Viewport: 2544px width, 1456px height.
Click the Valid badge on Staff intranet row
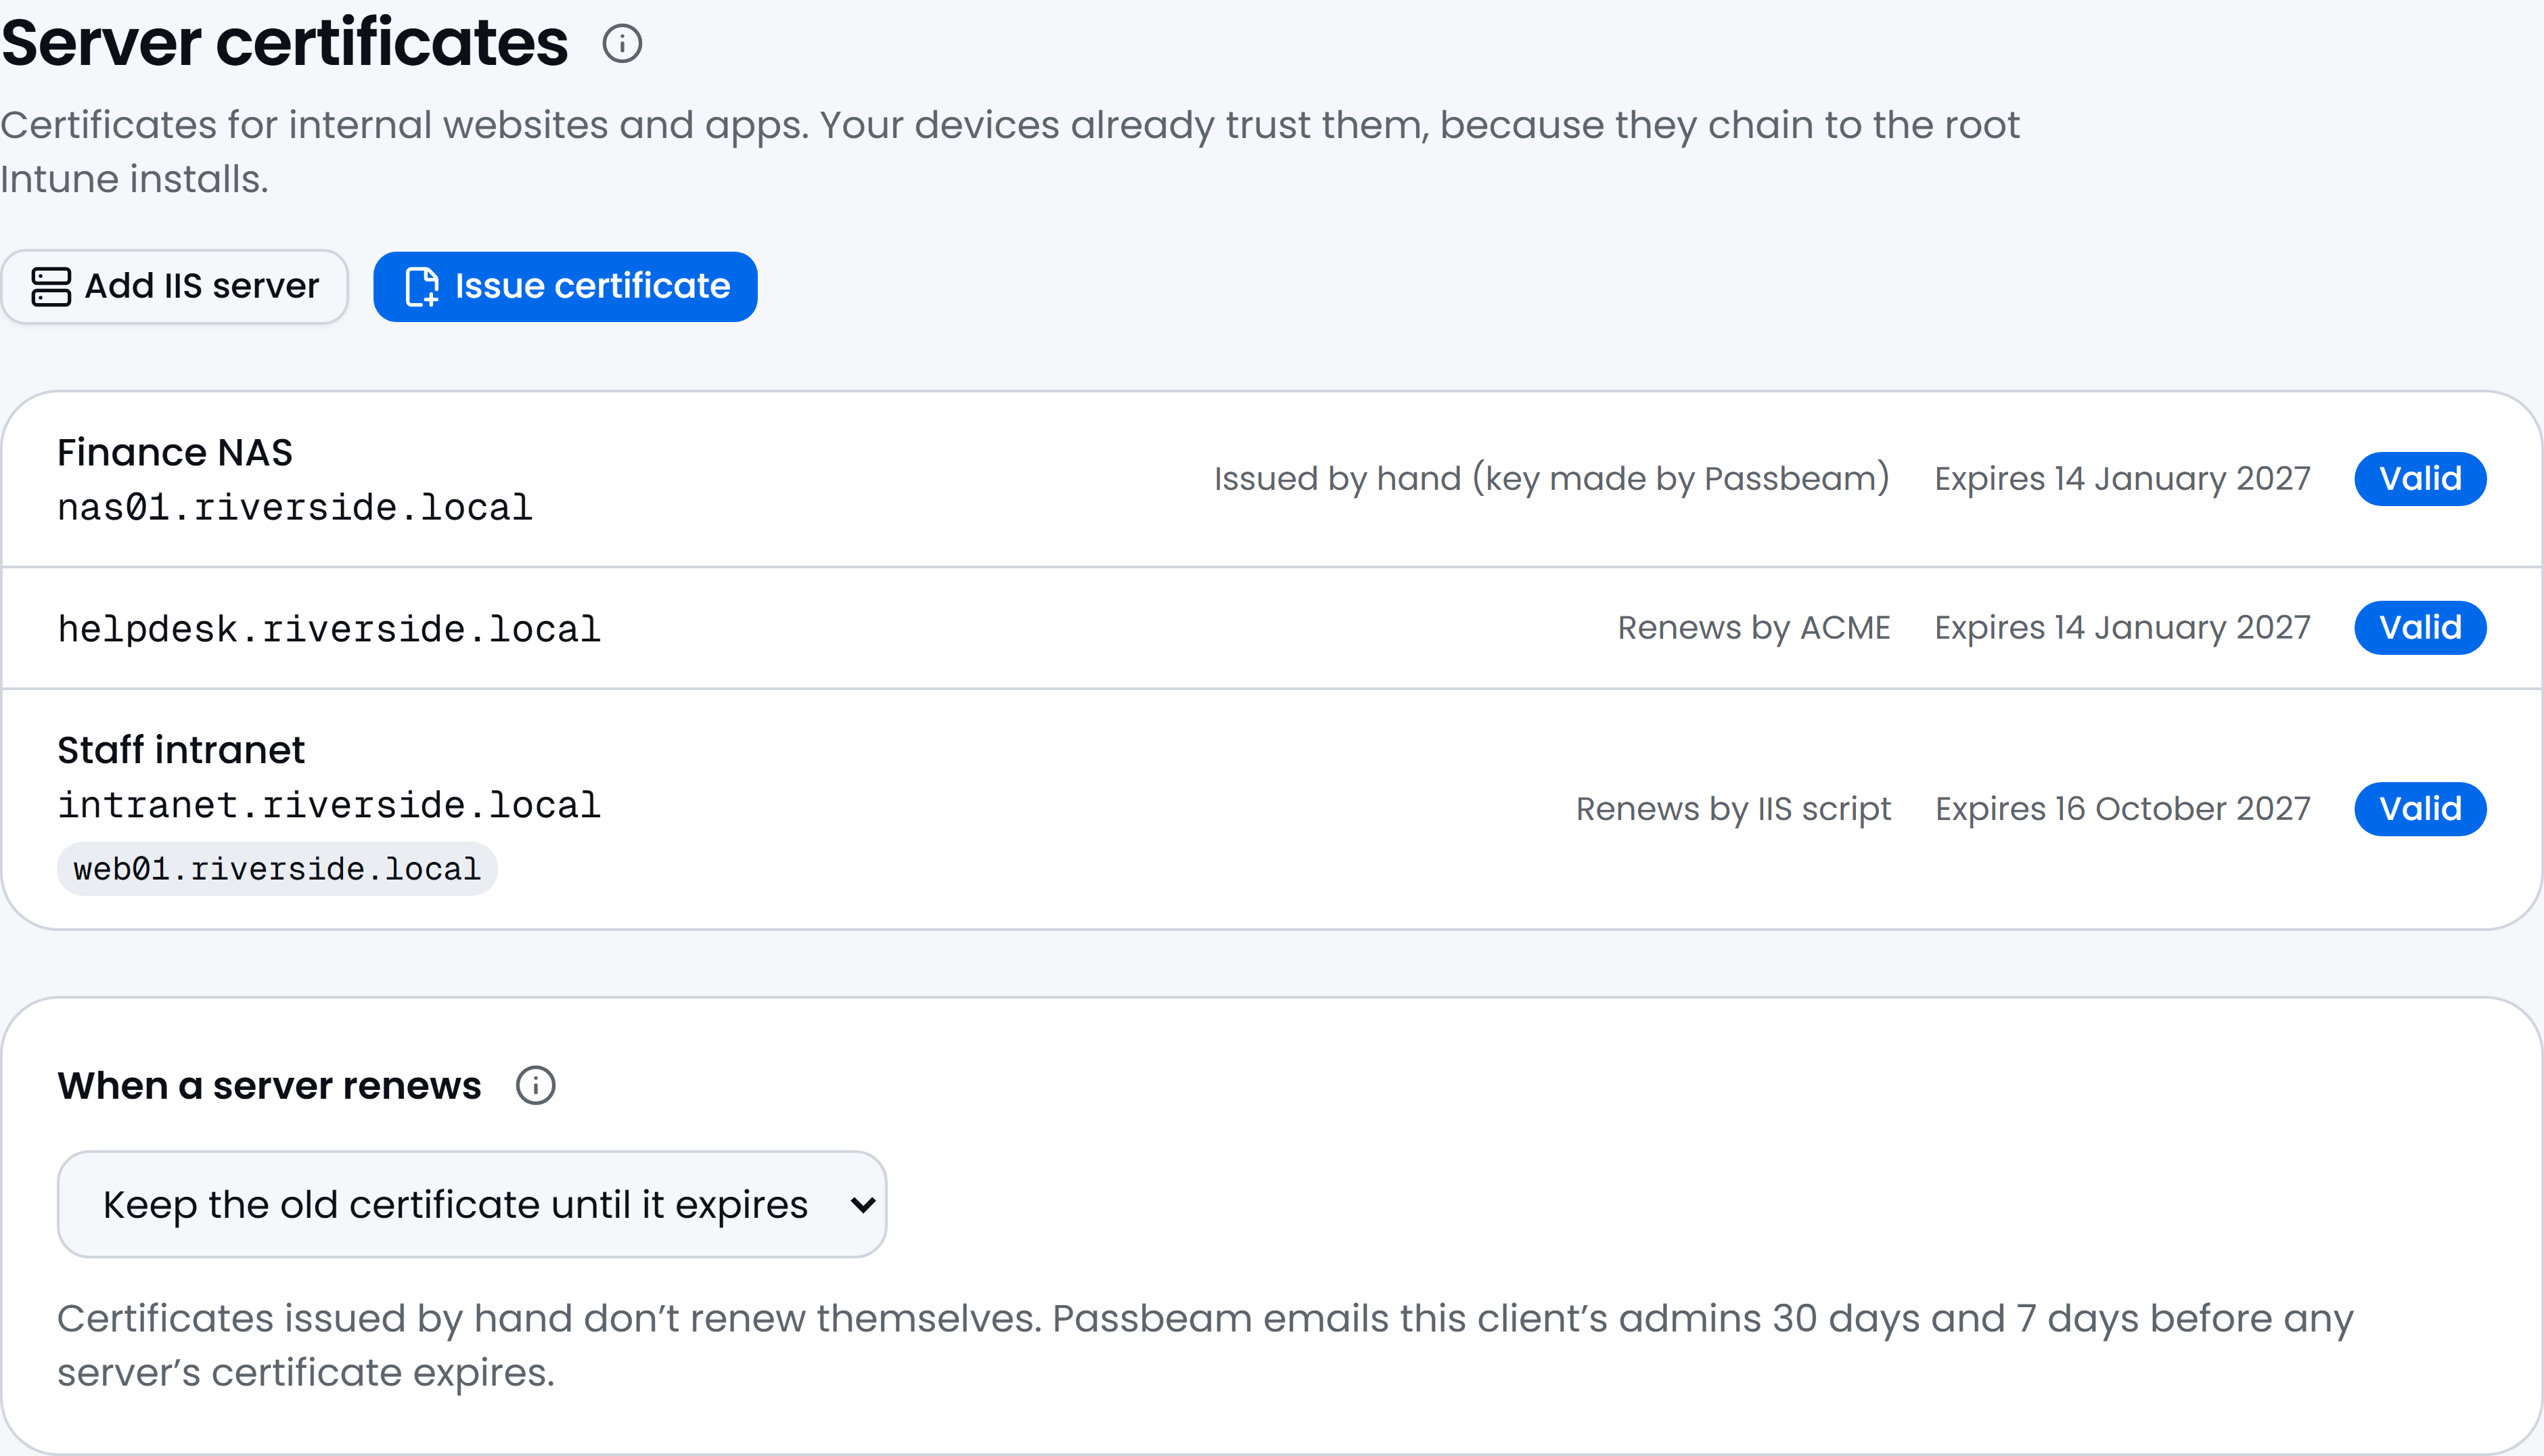[x=2420, y=809]
